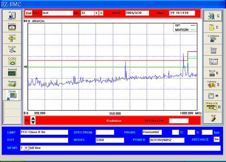
Task: Select the Discrete measurement icon
Action: click(x=213, y=61)
